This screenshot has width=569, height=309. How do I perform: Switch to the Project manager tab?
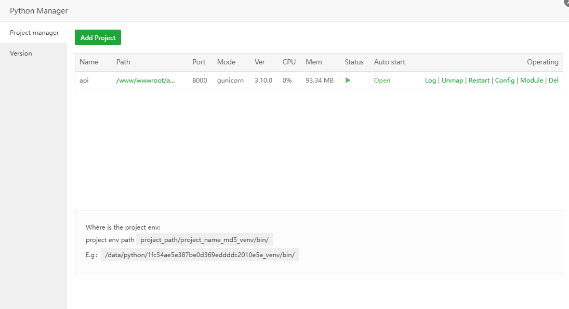point(34,33)
